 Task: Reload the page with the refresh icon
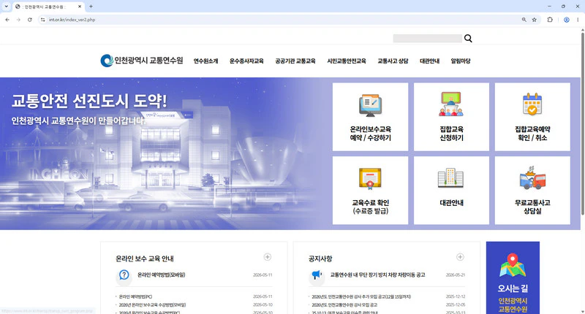29,20
